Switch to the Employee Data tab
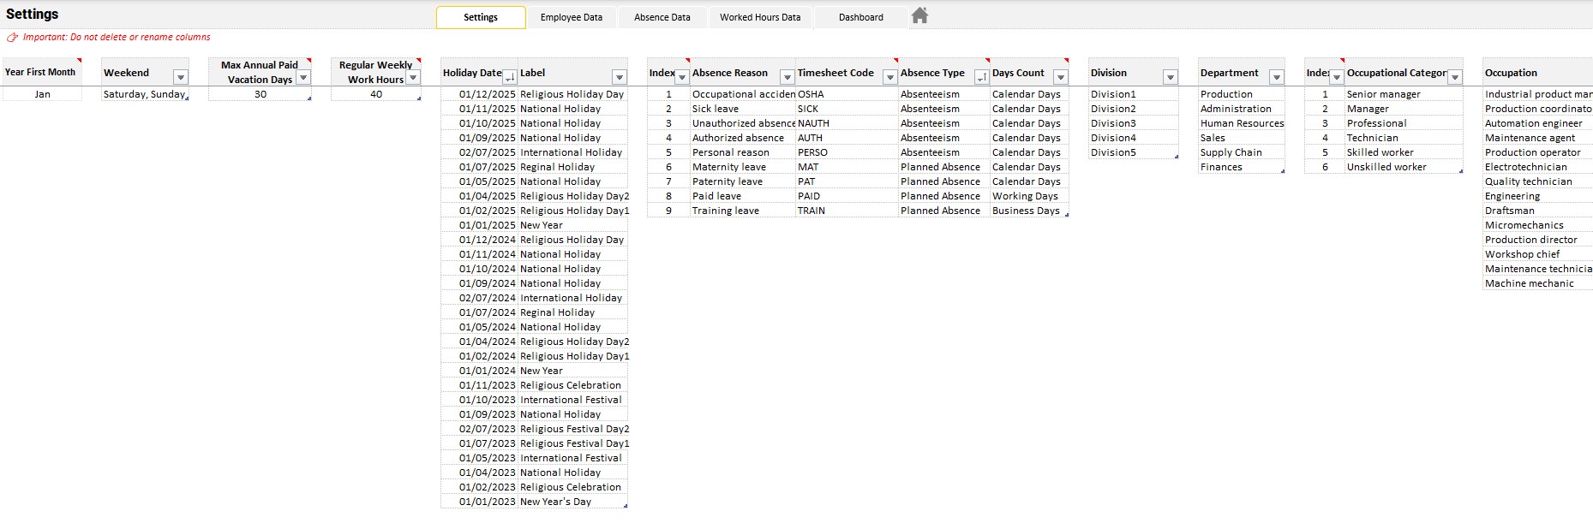Viewport: 1593px width, 523px height. click(x=571, y=17)
